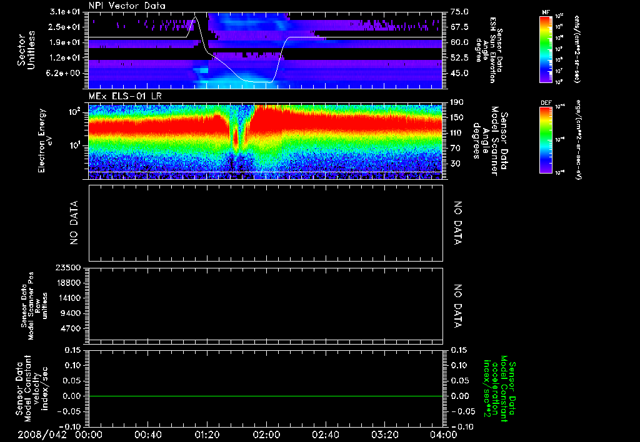Screen dimensions: 640x442
Task: Select the 02:00 time axis label
Action: (266, 435)
